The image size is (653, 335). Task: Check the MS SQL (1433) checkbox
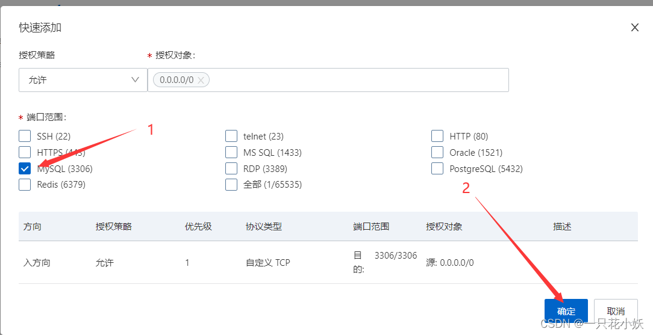pos(231,152)
